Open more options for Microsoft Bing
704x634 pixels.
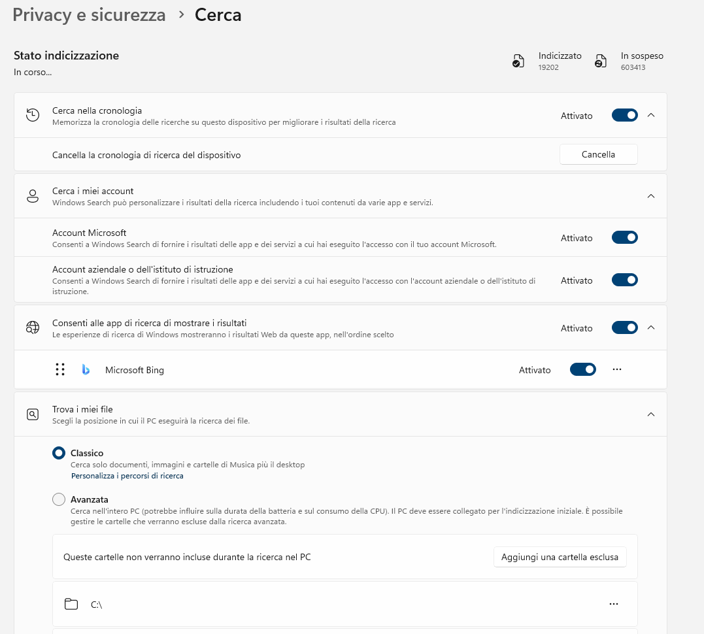point(616,369)
